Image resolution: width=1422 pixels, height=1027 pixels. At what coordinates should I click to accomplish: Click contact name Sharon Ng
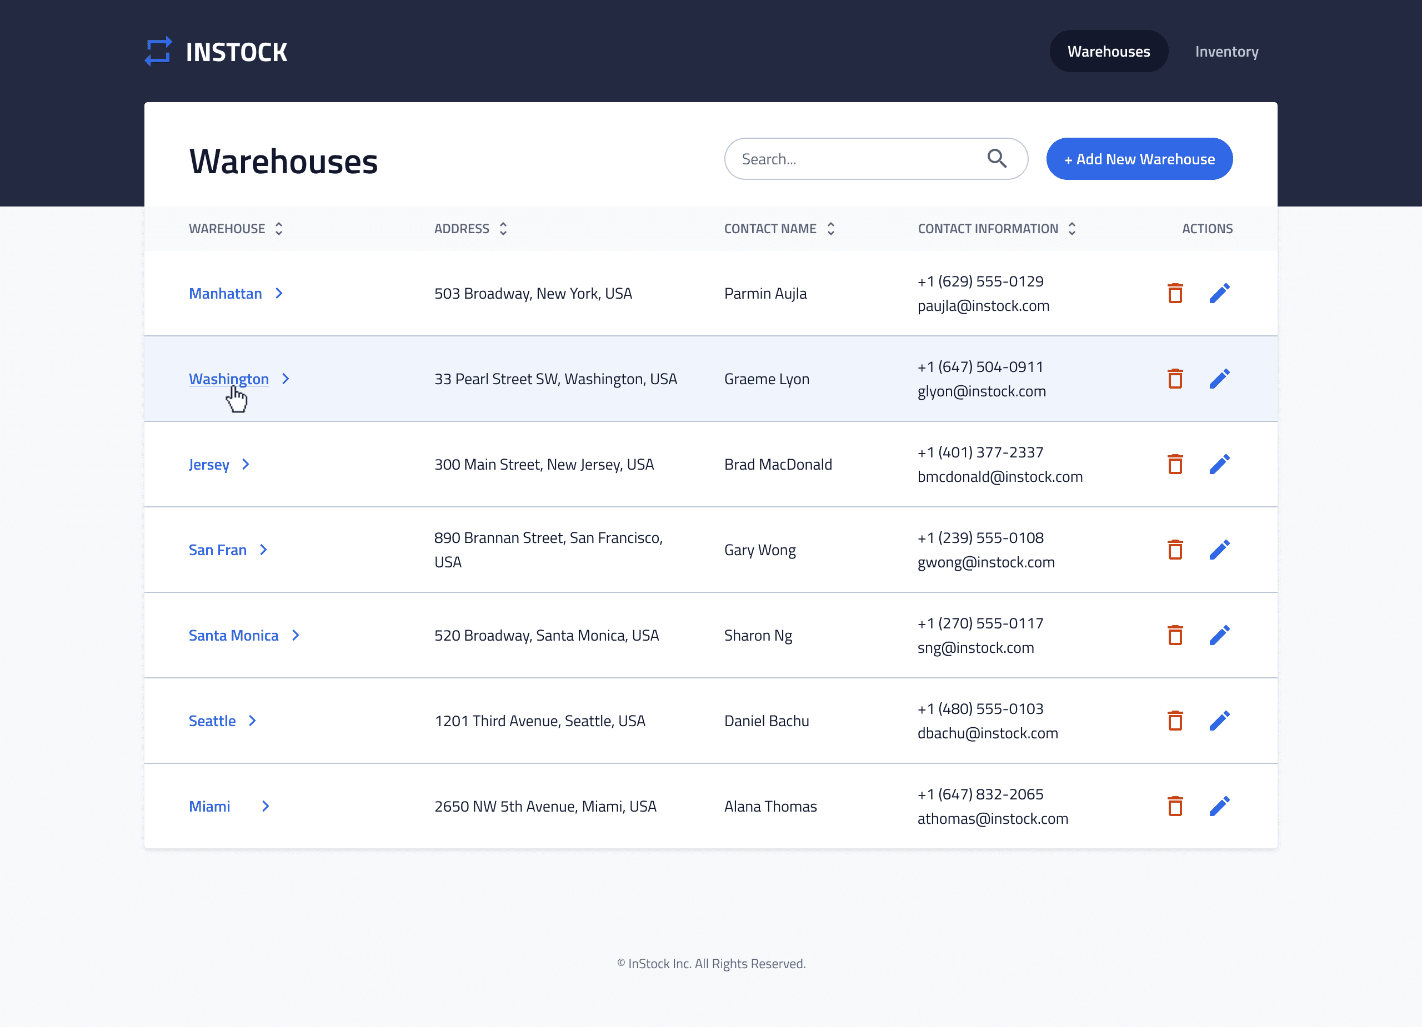(x=758, y=636)
